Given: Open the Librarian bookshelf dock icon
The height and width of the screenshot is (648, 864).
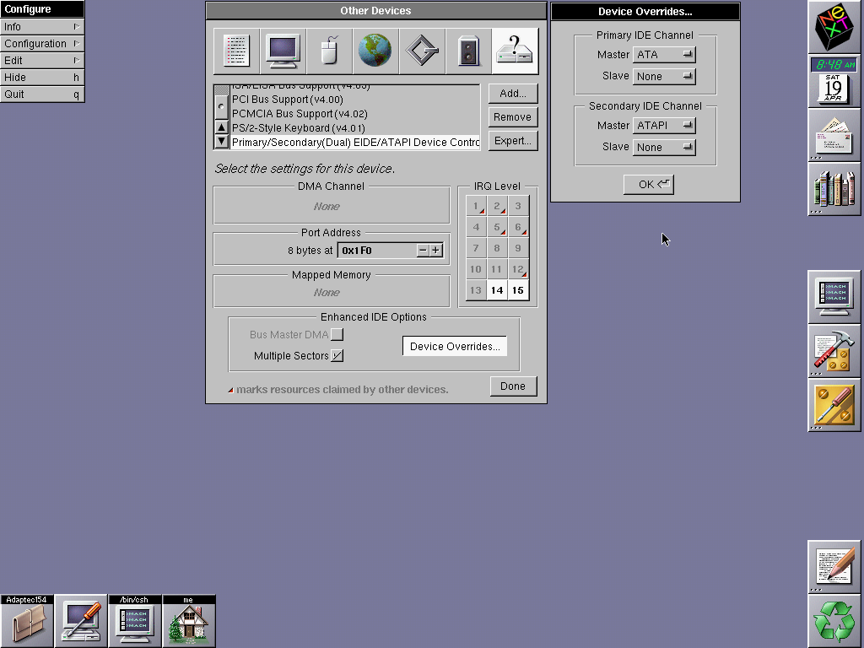Looking at the screenshot, I should (x=834, y=189).
